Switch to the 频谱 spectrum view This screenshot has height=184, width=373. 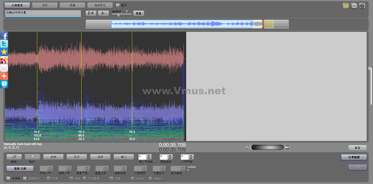(72, 5)
